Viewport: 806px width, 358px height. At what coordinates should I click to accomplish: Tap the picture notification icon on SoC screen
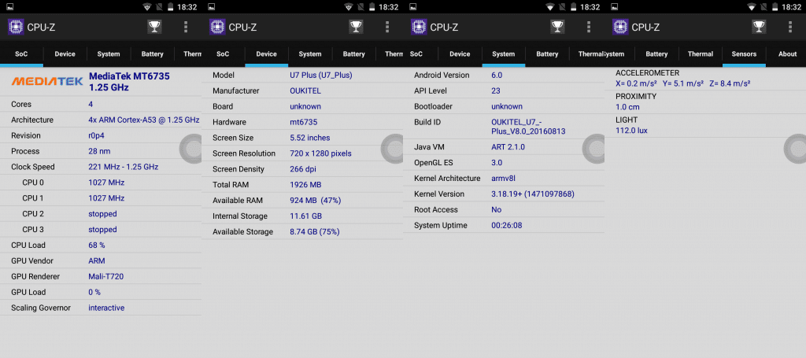tap(9, 7)
